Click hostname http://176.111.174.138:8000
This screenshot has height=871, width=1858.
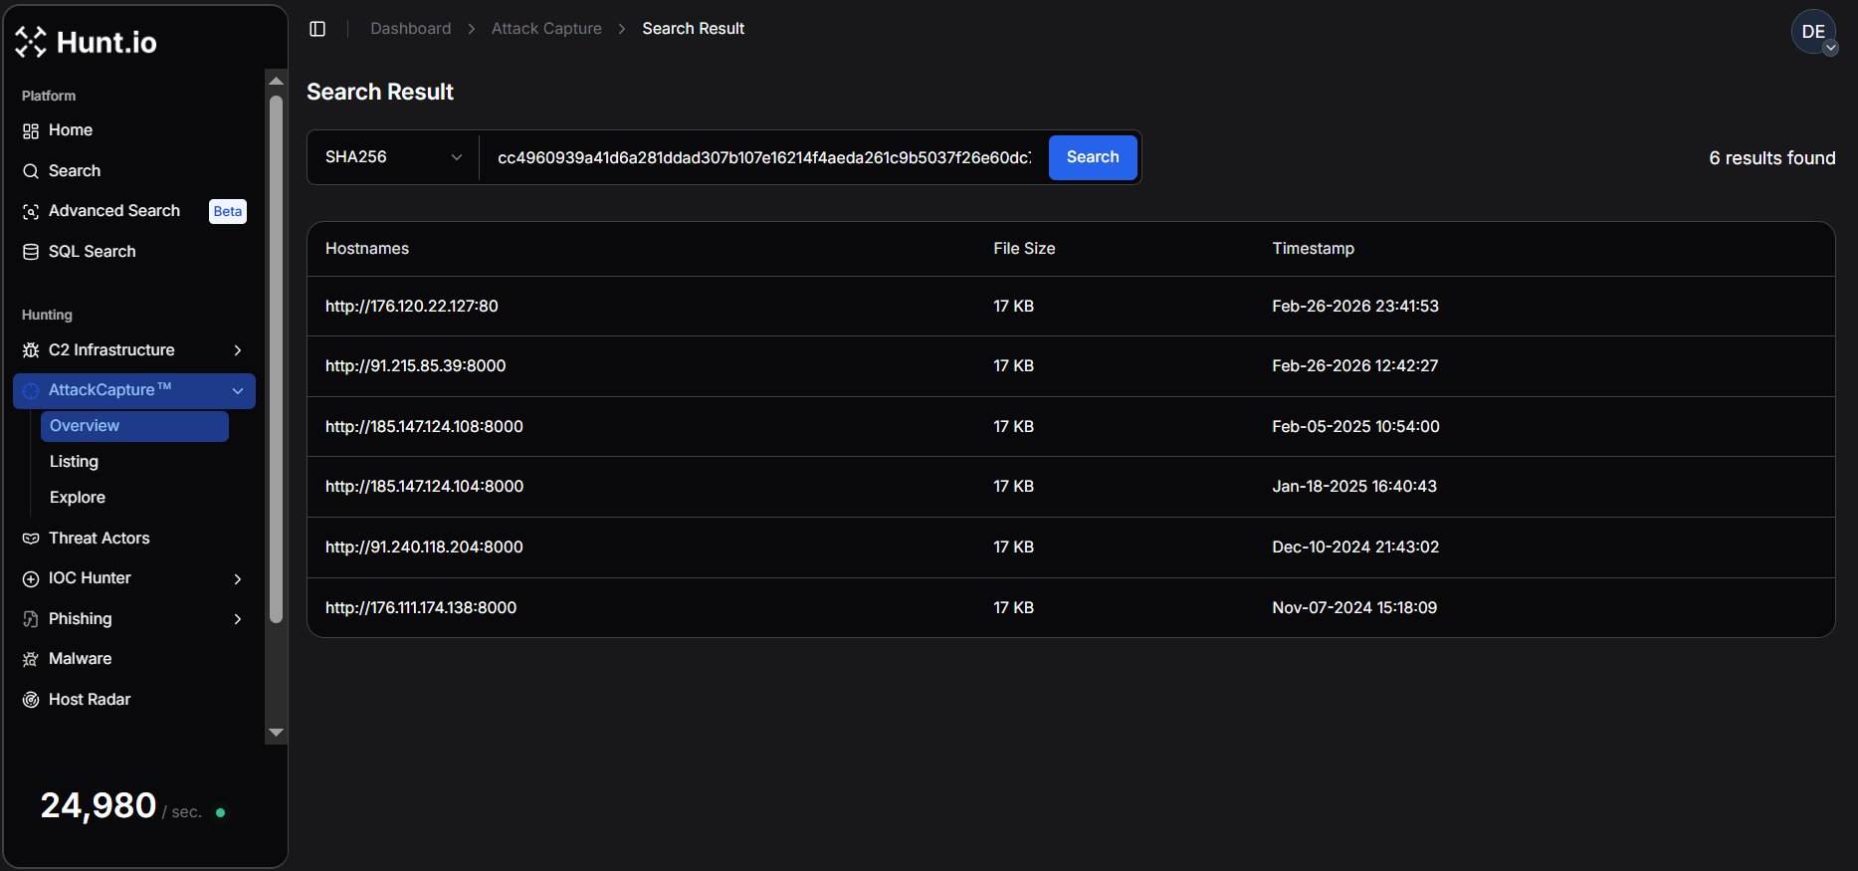pos(421,608)
